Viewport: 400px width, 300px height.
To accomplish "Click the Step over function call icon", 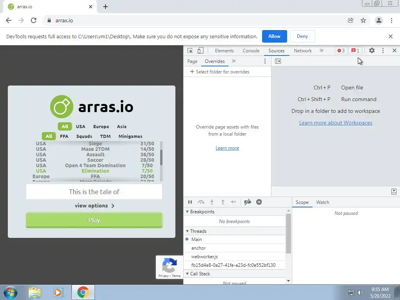I will (x=201, y=202).
